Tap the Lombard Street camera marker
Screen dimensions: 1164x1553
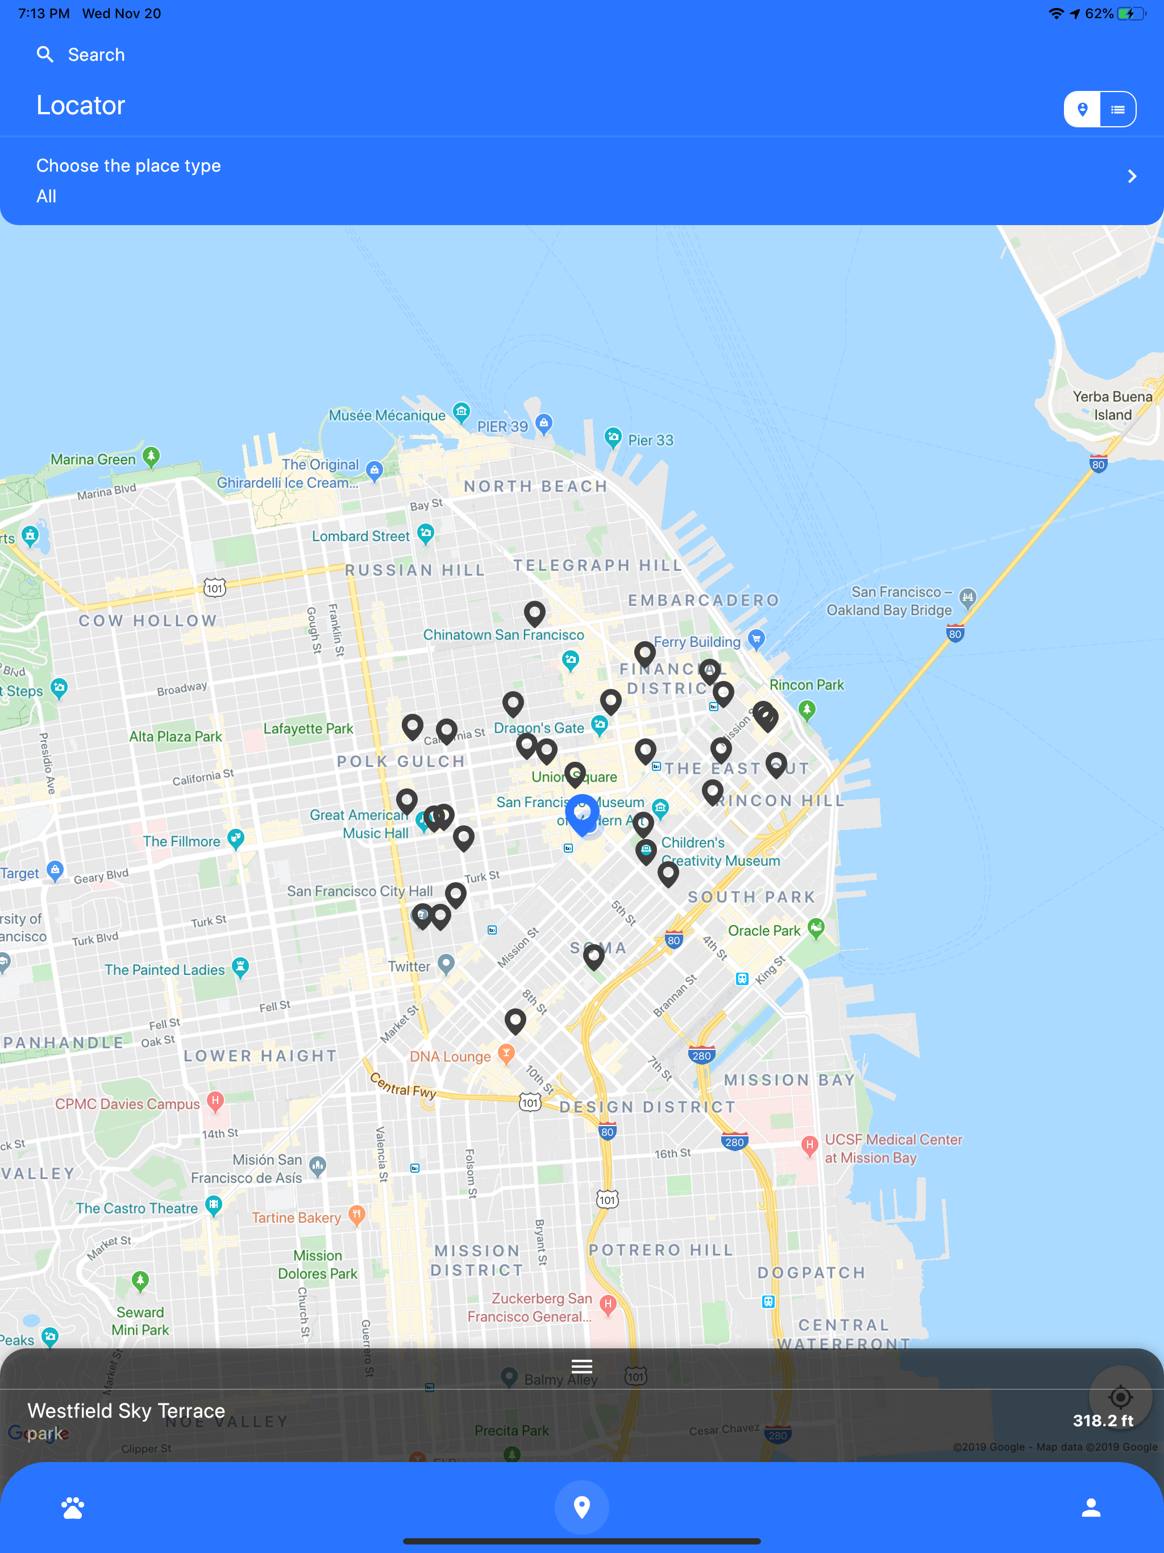click(426, 534)
